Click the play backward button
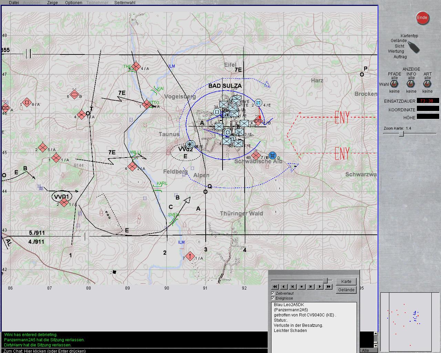 click(x=284, y=286)
